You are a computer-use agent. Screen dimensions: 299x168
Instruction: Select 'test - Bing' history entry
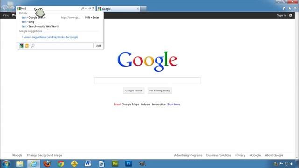pyautogui.click(x=60, y=22)
